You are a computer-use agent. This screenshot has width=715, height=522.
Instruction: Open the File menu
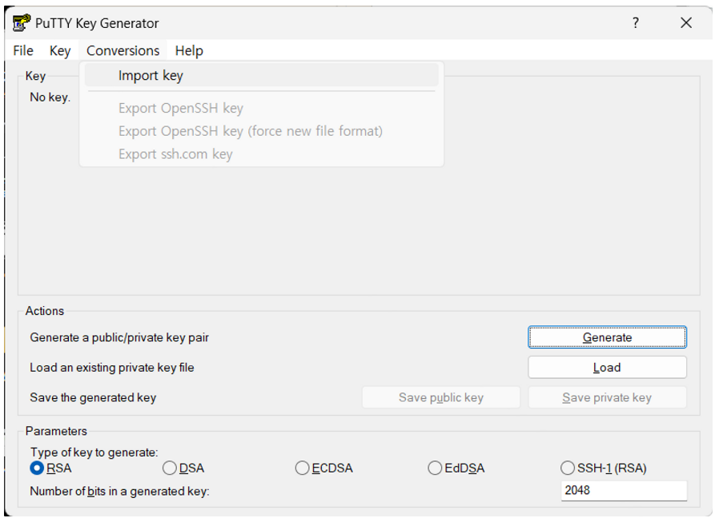[x=23, y=50]
